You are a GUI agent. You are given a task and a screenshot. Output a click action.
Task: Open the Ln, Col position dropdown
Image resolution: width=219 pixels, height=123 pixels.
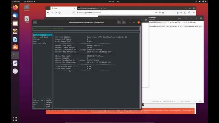188,101
